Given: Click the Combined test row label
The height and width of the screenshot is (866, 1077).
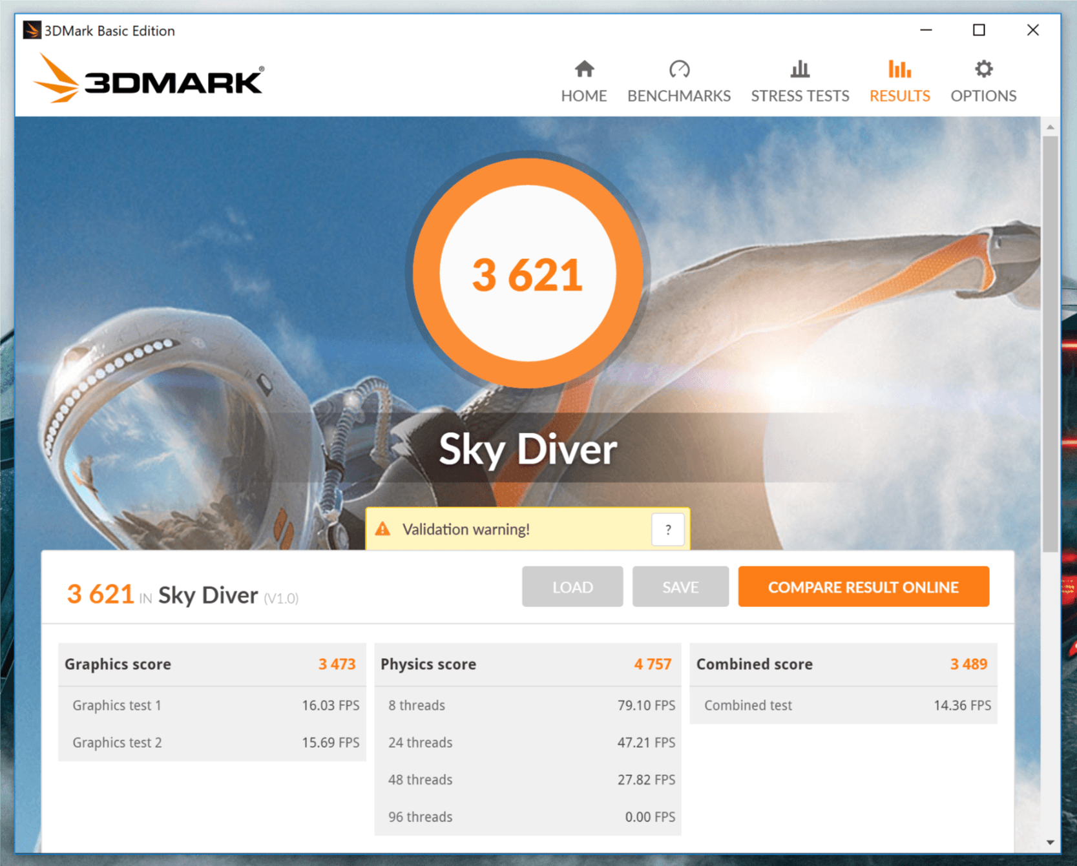Looking at the screenshot, I should point(748,705).
